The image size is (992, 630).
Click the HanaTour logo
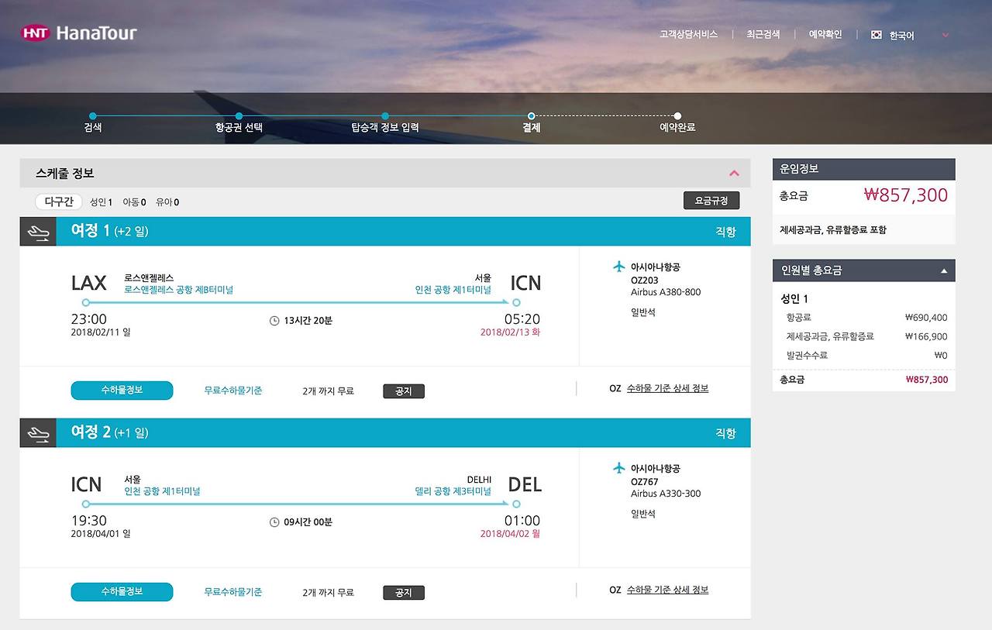(78, 33)
